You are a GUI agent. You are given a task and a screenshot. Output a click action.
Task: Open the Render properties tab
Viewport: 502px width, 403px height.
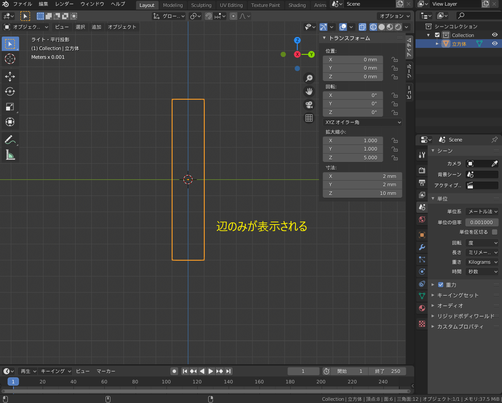click(x=422, y=170)
